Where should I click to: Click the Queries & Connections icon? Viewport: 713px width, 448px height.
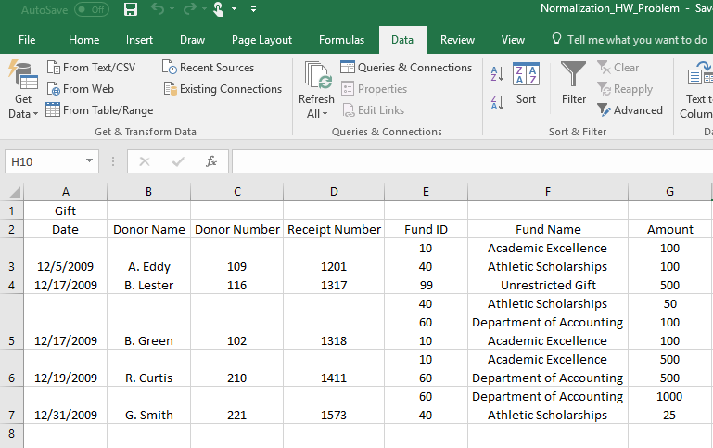pos(348,68)
